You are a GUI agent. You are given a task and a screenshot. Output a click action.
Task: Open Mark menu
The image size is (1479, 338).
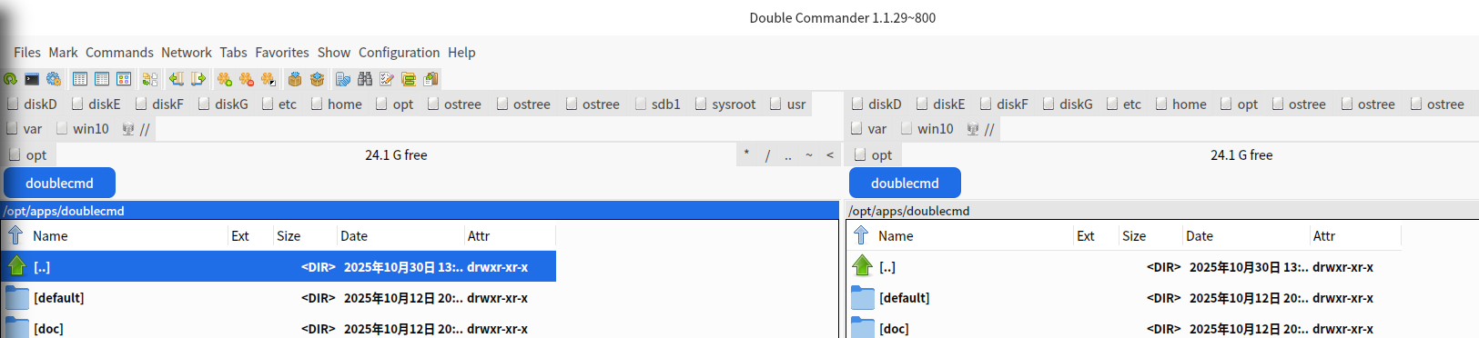click(x=63, y=53)
